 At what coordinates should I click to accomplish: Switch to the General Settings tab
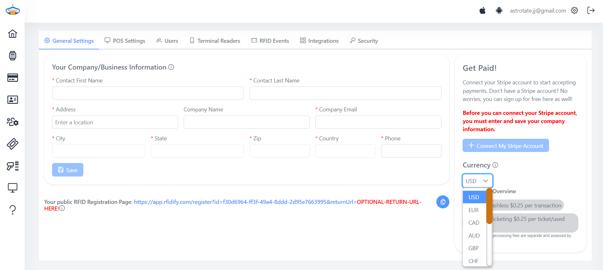[x=69, y=41]
